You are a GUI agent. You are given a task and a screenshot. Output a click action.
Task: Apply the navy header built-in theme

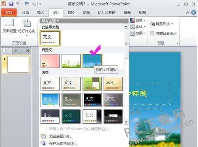pyautogui.click(x=50, y=116)
